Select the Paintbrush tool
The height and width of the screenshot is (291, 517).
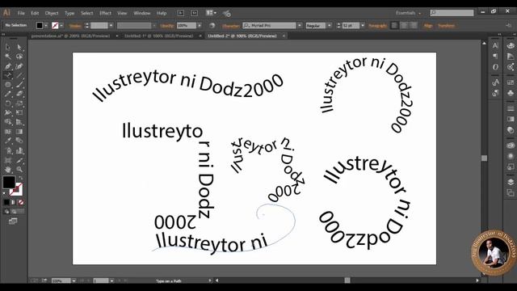point(19,85)
